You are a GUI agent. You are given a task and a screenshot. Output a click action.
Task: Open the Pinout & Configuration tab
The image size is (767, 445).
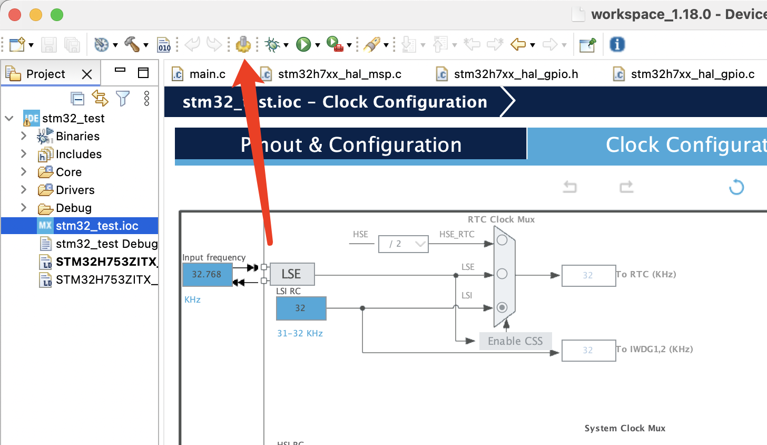[x=351, y=144]
